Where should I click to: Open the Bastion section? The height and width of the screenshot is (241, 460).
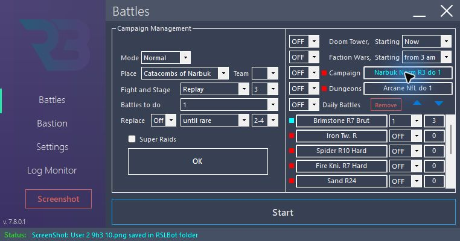(x=53, y=124)
